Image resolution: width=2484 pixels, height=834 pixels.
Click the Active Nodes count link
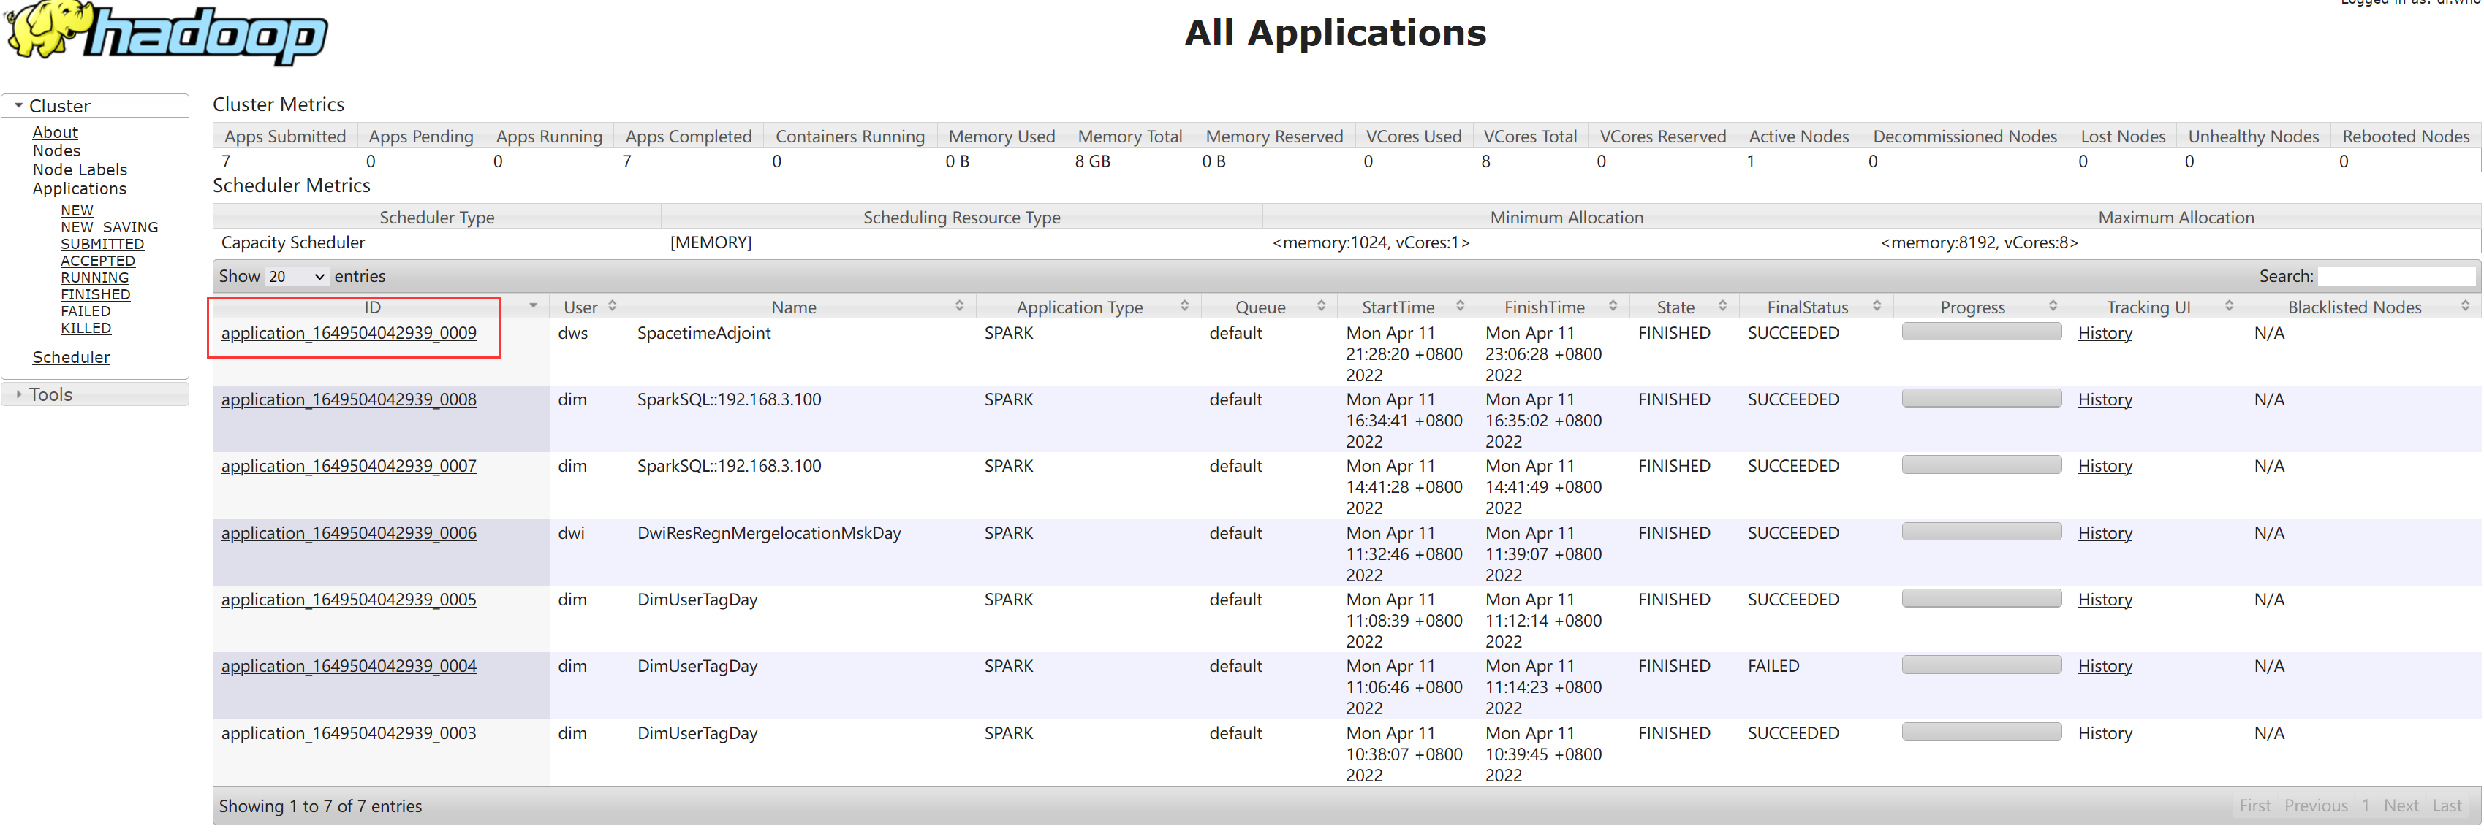coord(1750,162)
